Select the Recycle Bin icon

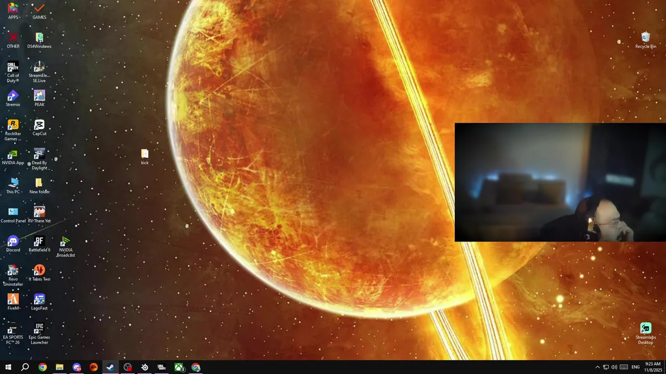click(646, 41)
